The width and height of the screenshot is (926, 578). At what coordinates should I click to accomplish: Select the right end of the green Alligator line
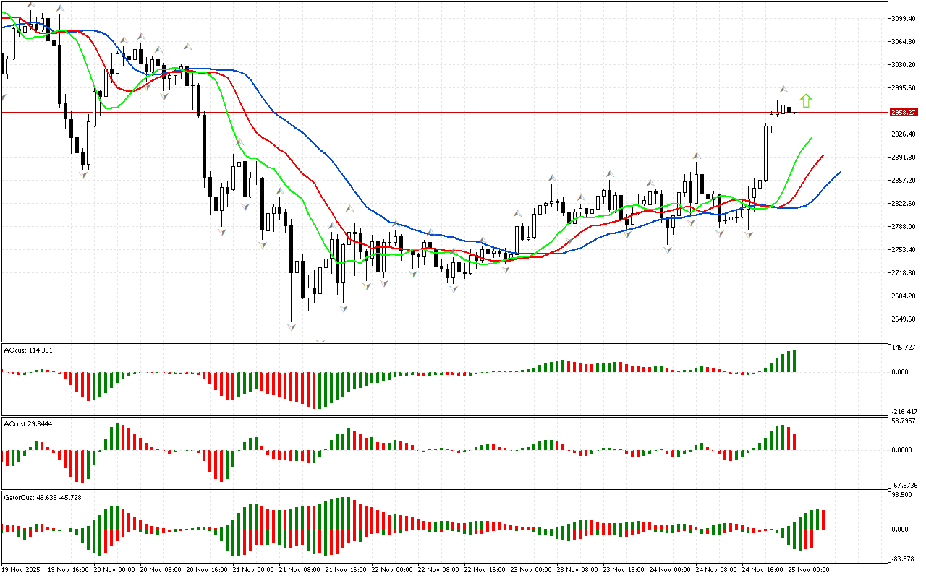(811, 138)
